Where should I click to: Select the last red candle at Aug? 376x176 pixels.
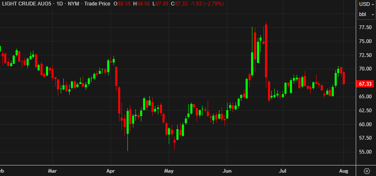(x=344, y=78)
